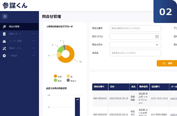Image resolution: width=177 pixels, height=116 pixels.
Task: Open the user management label in sidebar
Action: click(x=15, y=41)
